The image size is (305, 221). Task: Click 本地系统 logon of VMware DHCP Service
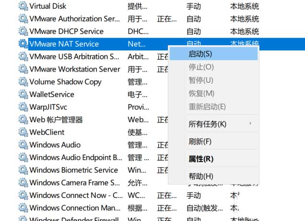pos(245,31)
